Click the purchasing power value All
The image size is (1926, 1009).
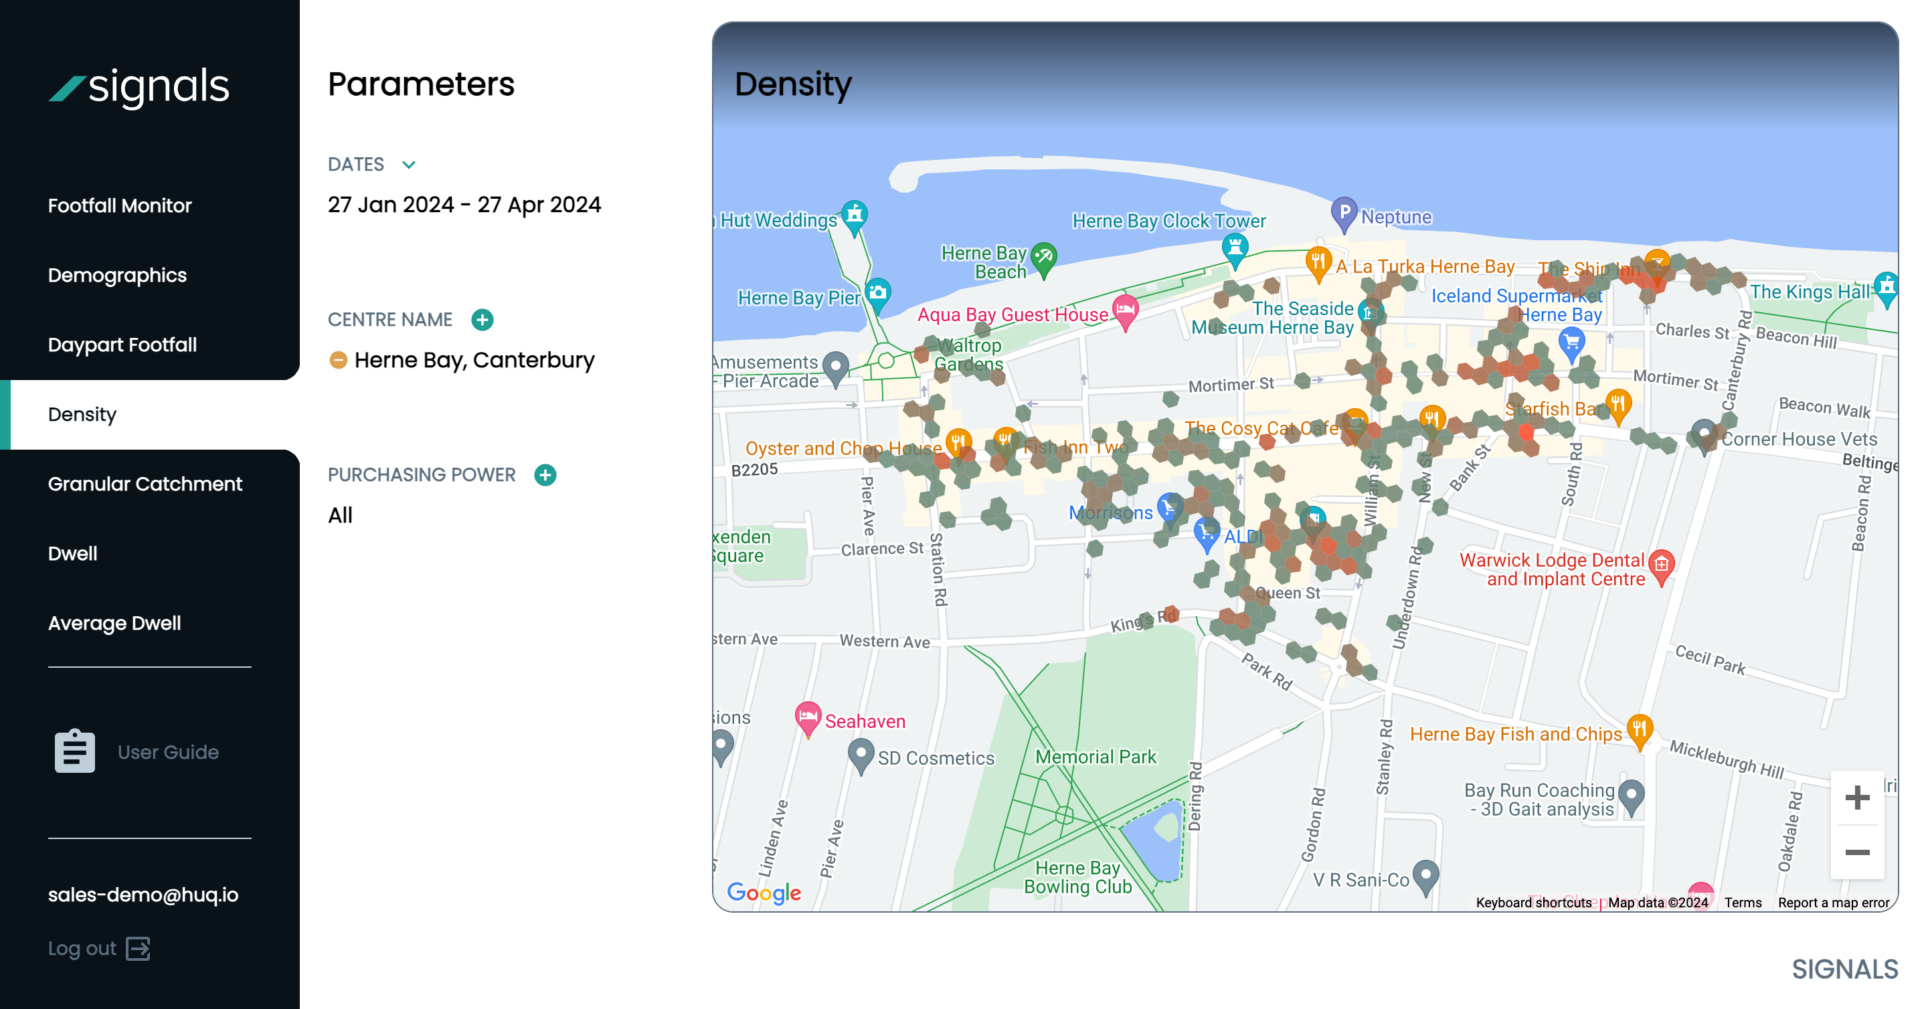coord(340,515)
